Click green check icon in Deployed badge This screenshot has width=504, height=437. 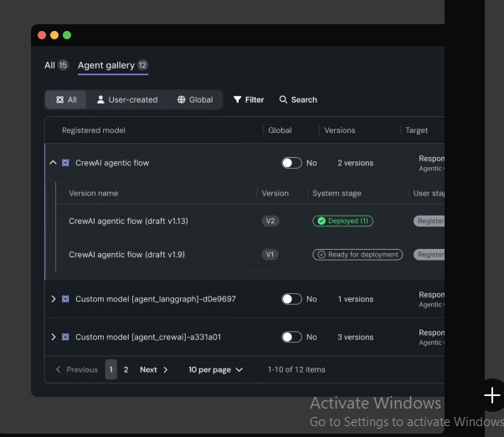(x=321, y=221)
